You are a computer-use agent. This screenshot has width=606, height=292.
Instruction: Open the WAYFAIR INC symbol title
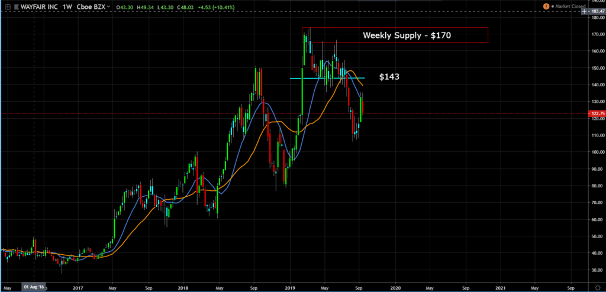40,7
